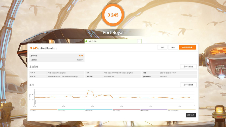Click the 01:00 mark on graph time axis
Image resolution: width=226 pixels, height=127 pixels.
click(122, 106)
